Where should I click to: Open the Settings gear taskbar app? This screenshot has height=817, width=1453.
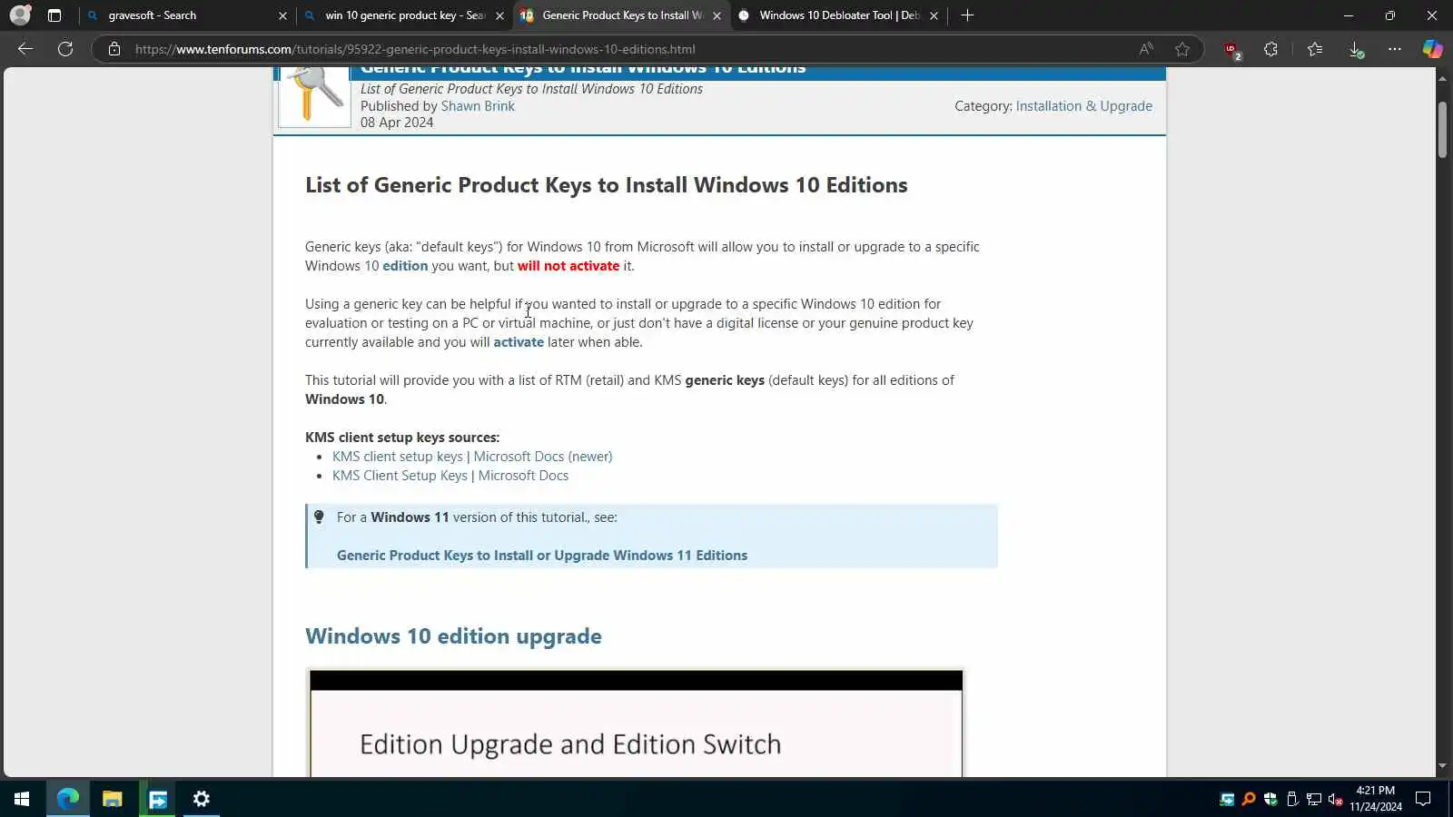tap(202, 799)
